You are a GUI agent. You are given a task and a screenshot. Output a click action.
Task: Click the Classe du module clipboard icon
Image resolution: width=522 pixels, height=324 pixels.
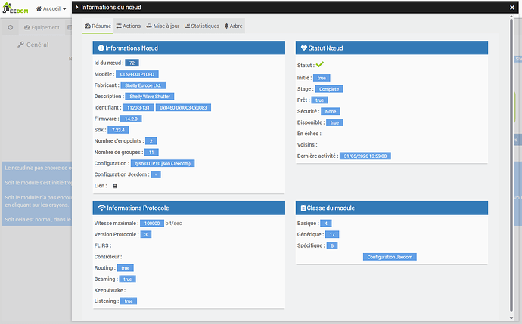[x=303, y=208]
